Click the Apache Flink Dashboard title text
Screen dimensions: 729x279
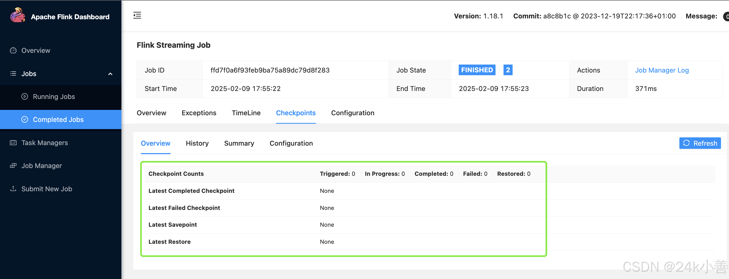(x=70, y=17)
